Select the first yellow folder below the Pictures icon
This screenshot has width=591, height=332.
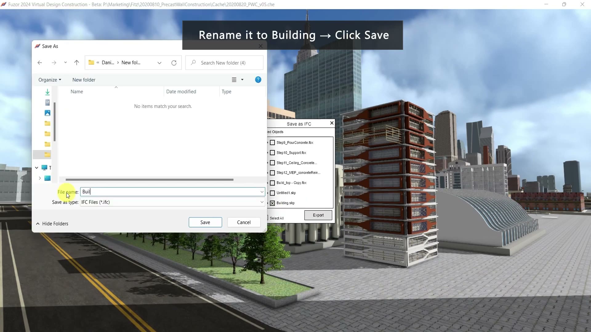coord(47,123)
